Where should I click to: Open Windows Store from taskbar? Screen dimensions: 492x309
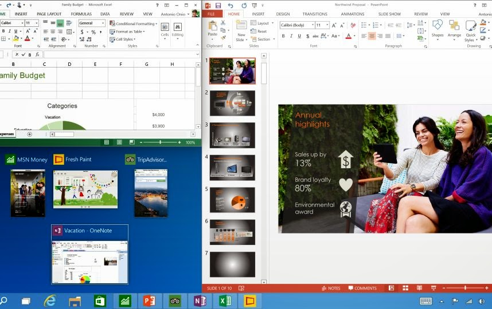(x=100, y=301)
